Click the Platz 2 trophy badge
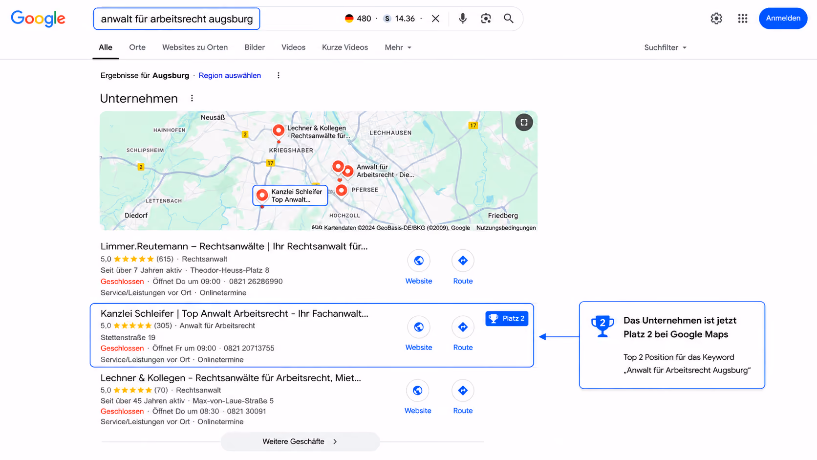The image size is (817, 460). pyautogui.click(x=507, y=318)
